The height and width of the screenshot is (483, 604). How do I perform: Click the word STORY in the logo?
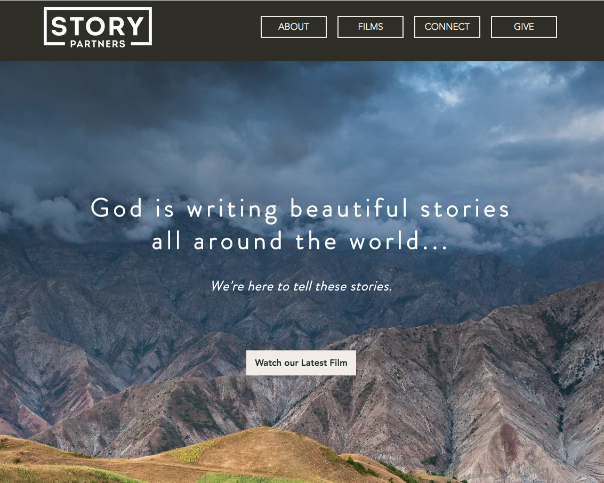point(98,26)
